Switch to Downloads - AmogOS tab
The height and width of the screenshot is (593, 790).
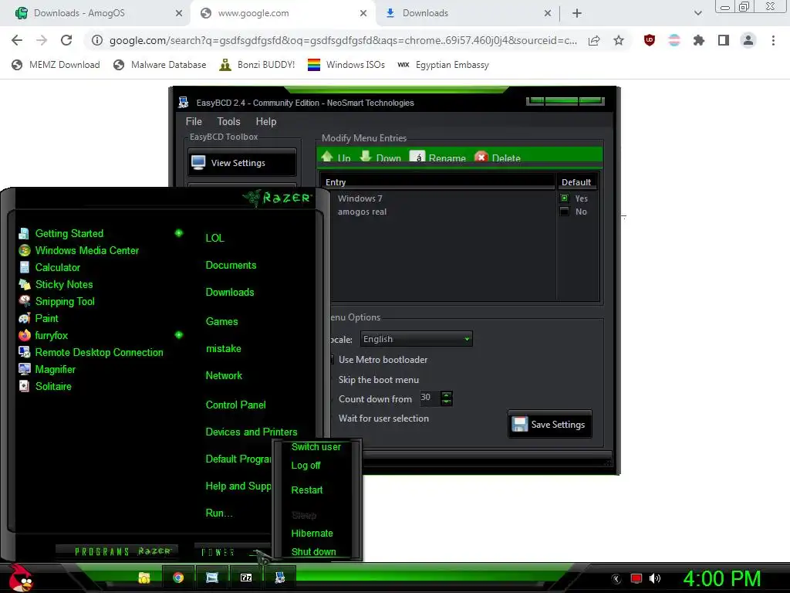96,13
